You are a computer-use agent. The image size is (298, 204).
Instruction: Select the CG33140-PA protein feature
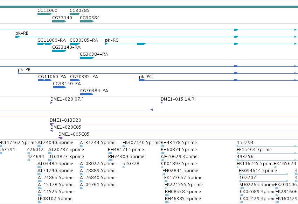pyautogui.click(x=59, y=87)
